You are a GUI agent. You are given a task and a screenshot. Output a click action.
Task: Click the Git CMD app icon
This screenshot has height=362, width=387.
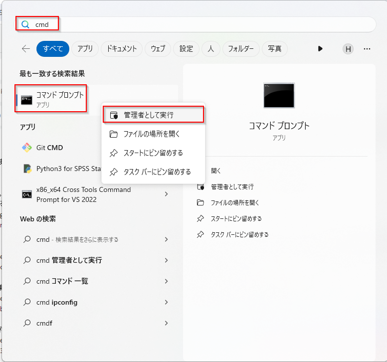(27, 148)
